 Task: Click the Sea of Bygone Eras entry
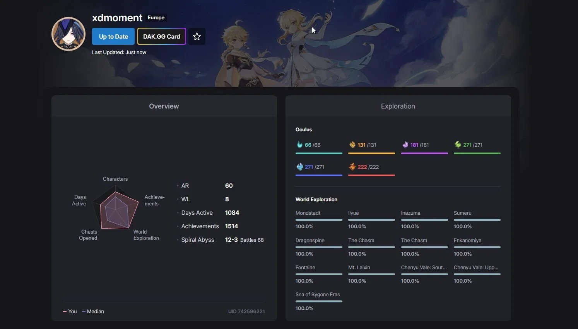(319, 301)
